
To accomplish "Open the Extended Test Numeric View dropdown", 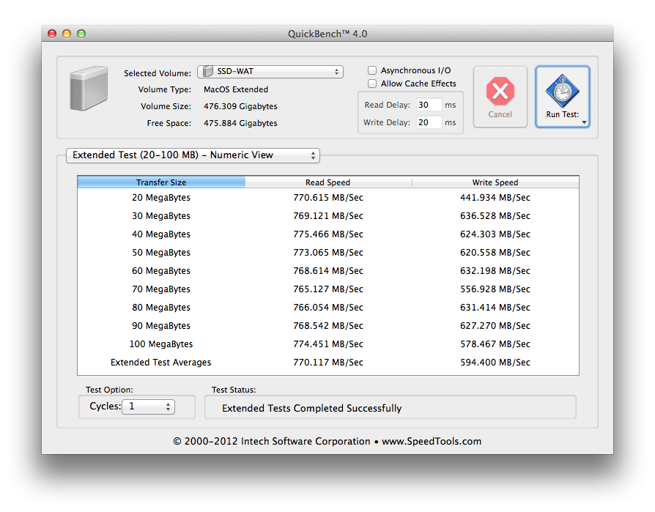I will [x=193, y=155].
